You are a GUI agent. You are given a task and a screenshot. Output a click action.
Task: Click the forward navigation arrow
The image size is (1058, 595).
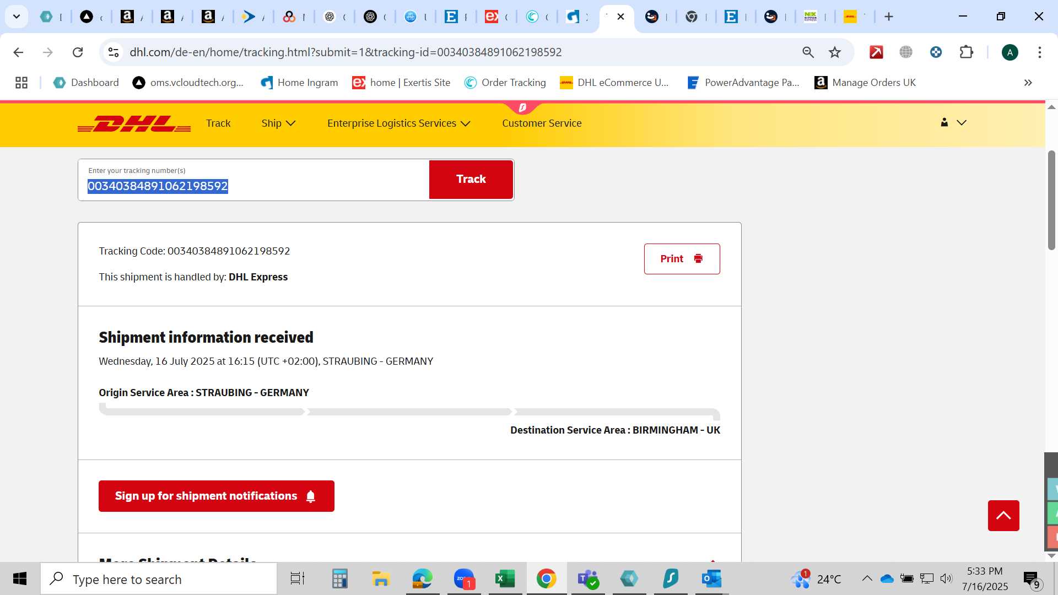48,52
